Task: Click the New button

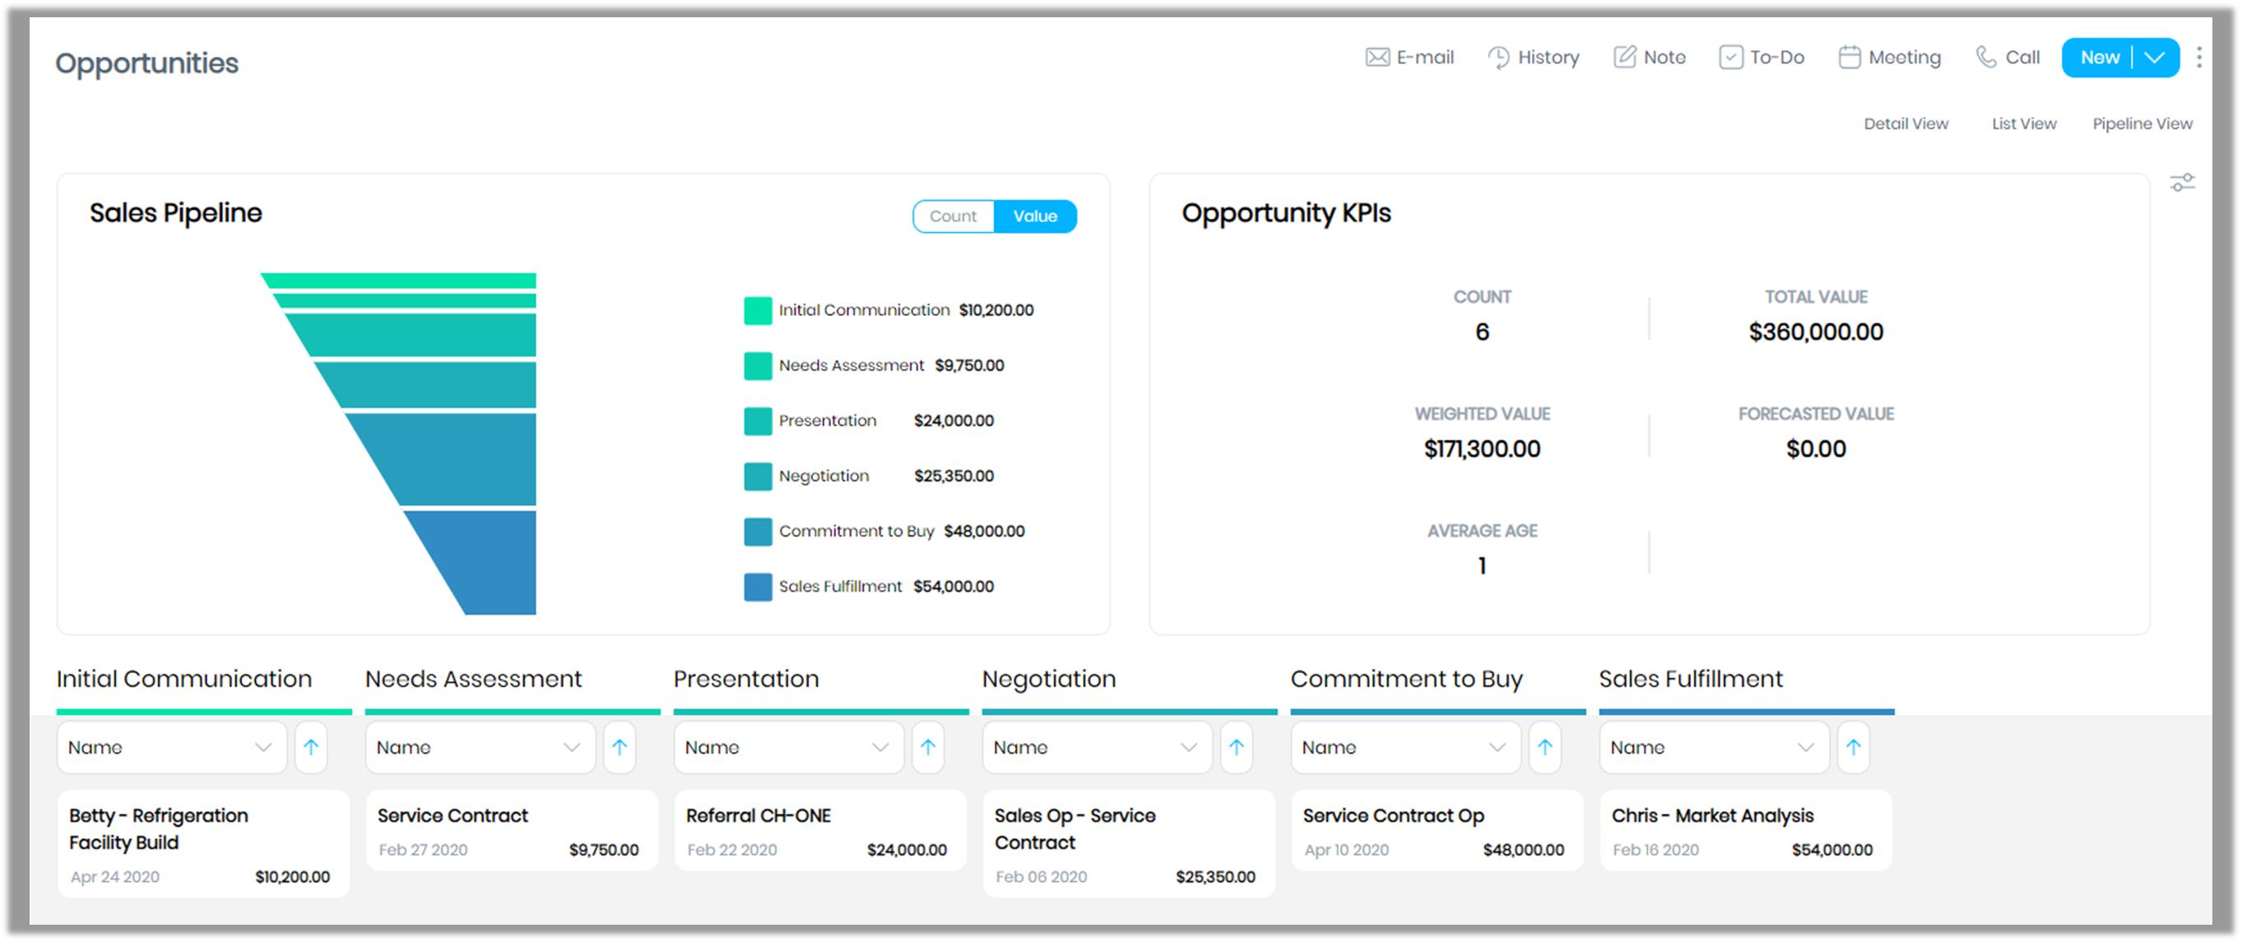Action: click(2100, 58)
